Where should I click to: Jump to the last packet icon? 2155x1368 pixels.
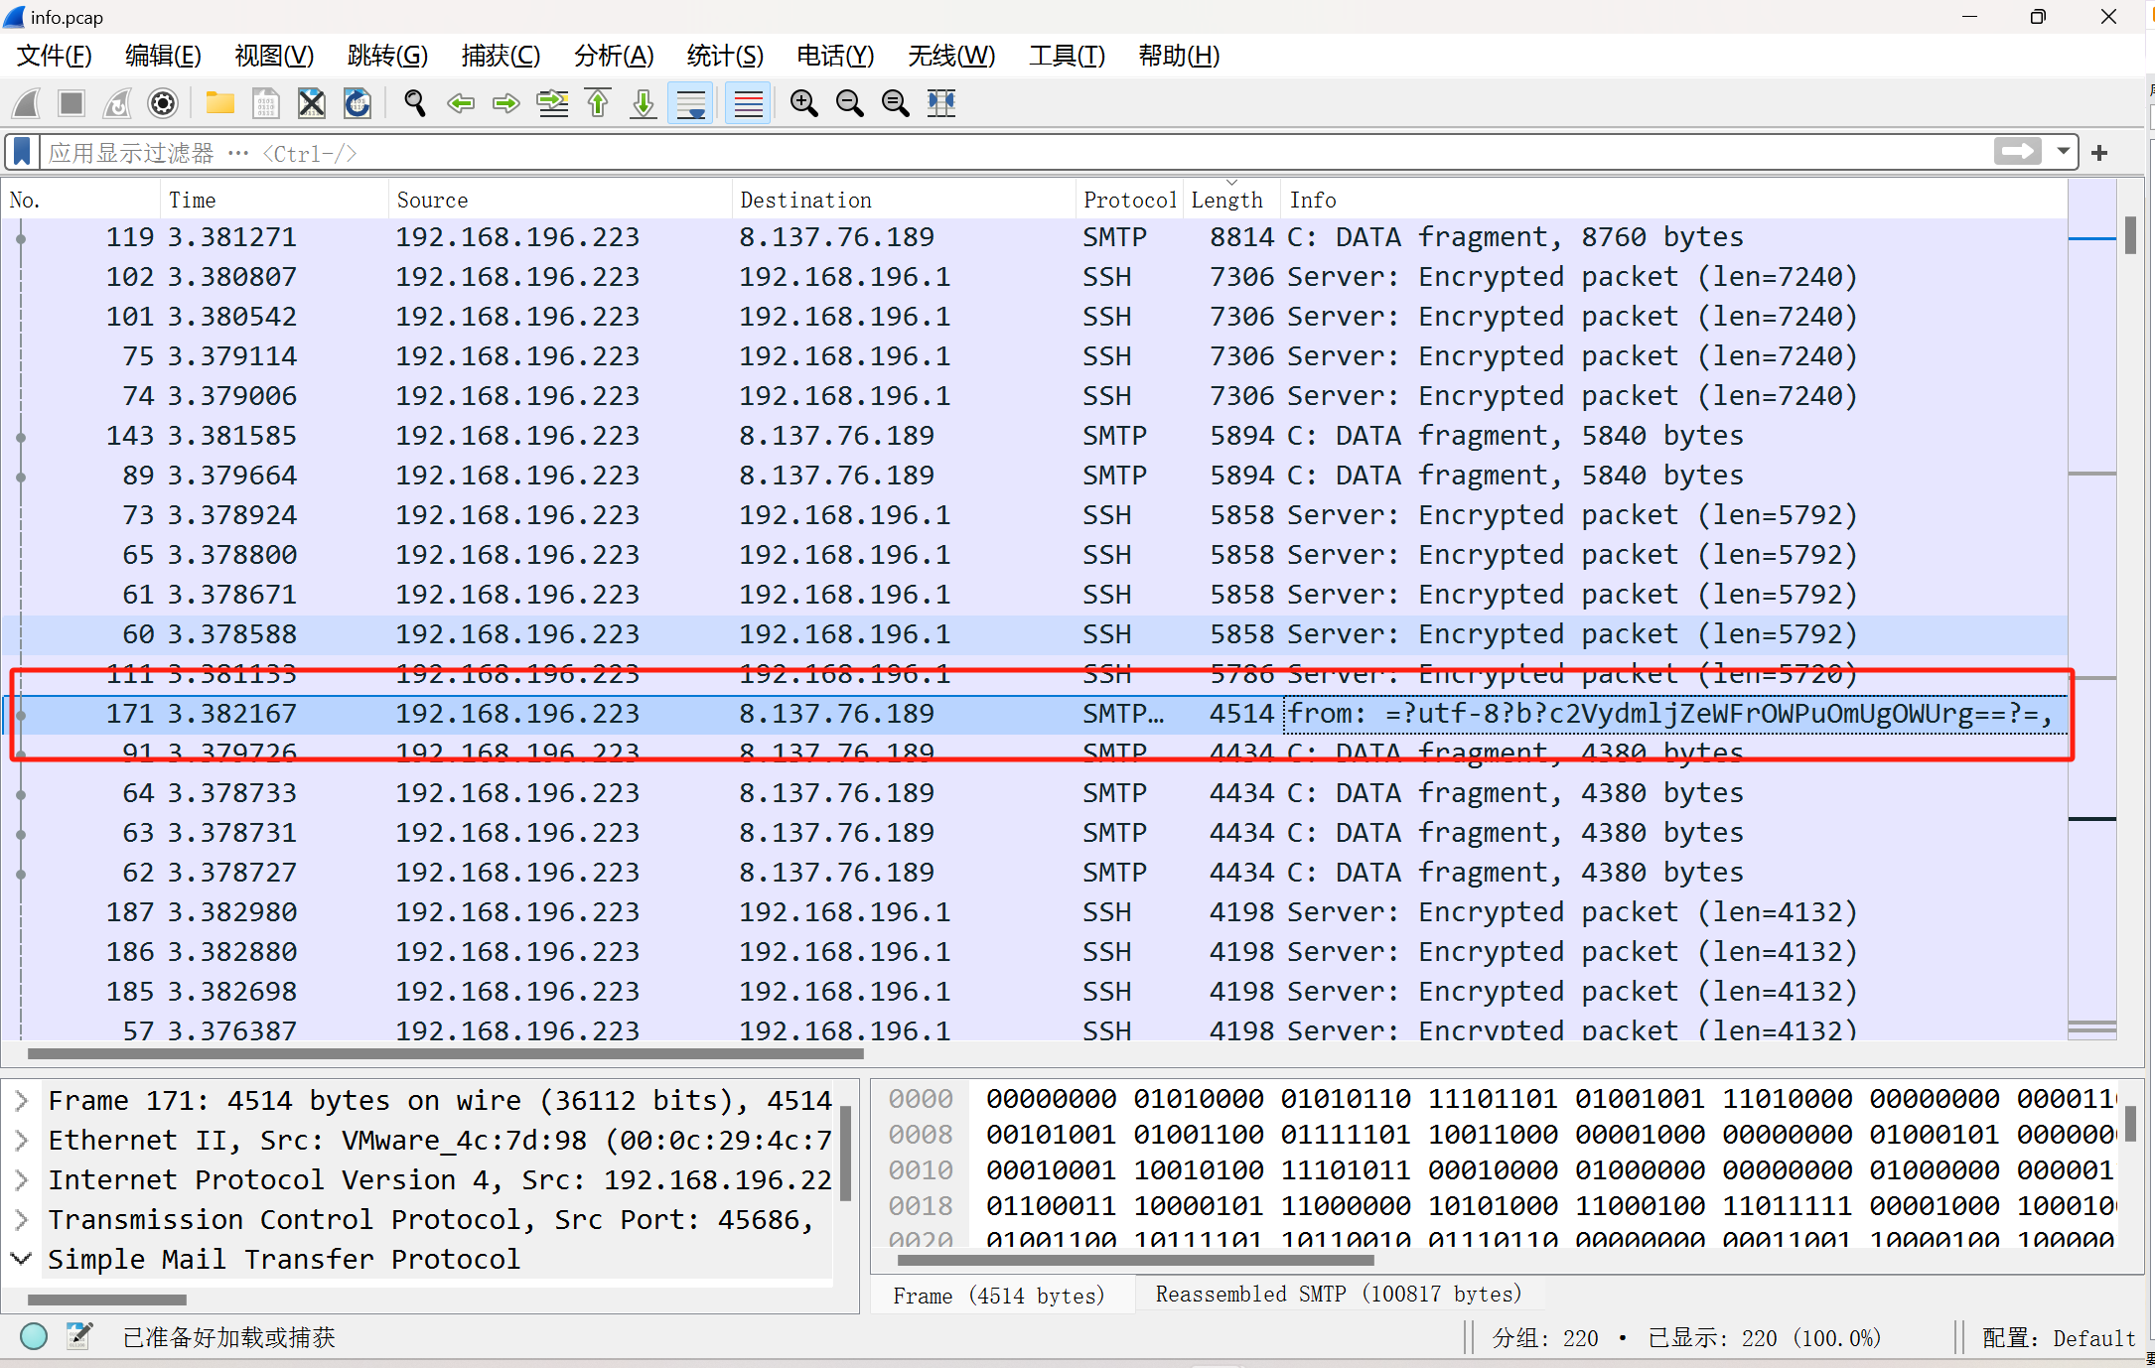point(644,103)
